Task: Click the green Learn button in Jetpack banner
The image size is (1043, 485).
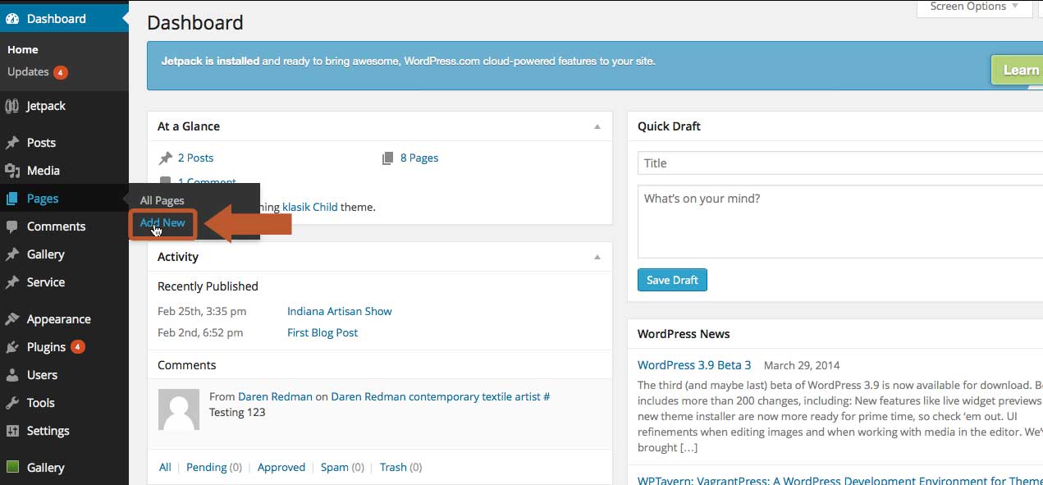Action: tap(1017, 71)
